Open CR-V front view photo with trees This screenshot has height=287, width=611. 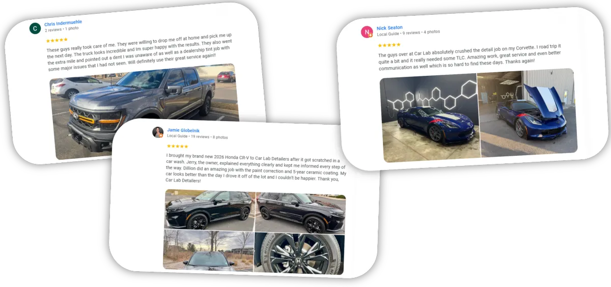tap(208, 250)
